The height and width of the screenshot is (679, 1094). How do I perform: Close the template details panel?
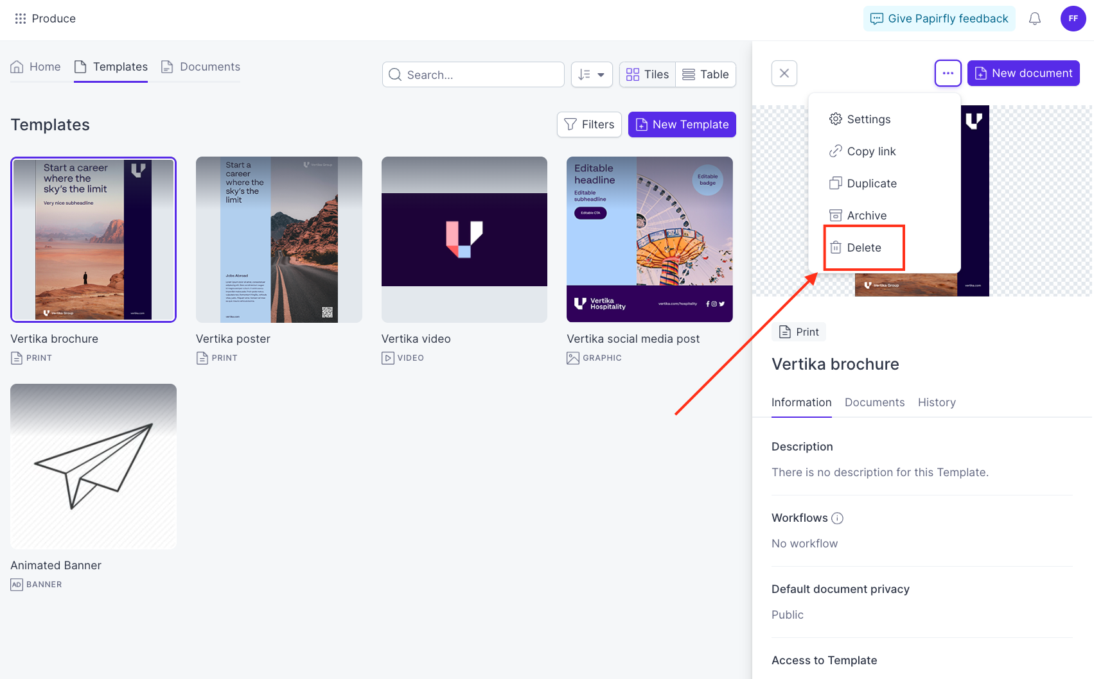tap(784, 73)
